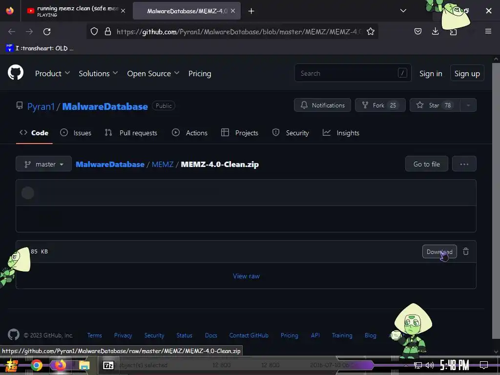Bookmark this page with the star icon
This screenshot has height=375, width=500.
(x=370, y=31)
